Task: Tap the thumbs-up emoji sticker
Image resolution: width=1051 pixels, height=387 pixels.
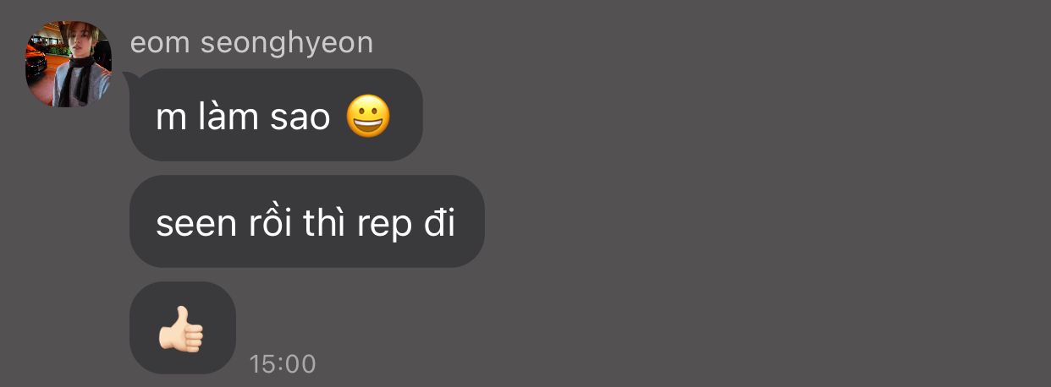Action: click(x=182, y=329)
